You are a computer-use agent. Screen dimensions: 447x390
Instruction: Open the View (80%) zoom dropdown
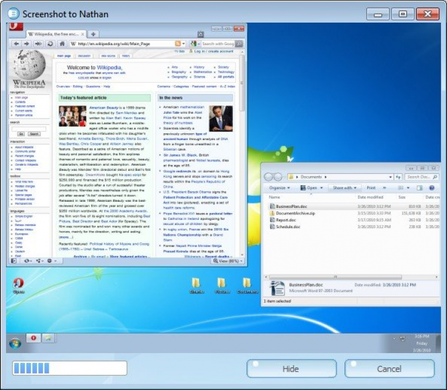click(x=228, y=261)
